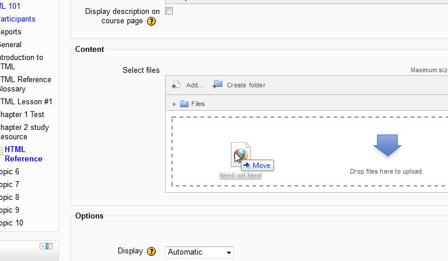
Task: Go to HTML Lesson #1 in sidebar
Action: click(26, 101)
